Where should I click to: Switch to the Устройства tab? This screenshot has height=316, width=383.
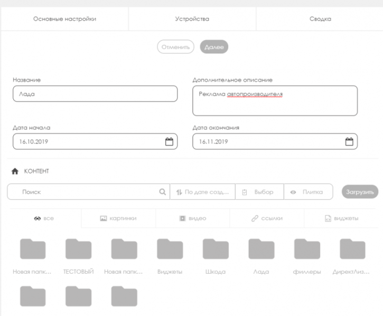[192, 19]
